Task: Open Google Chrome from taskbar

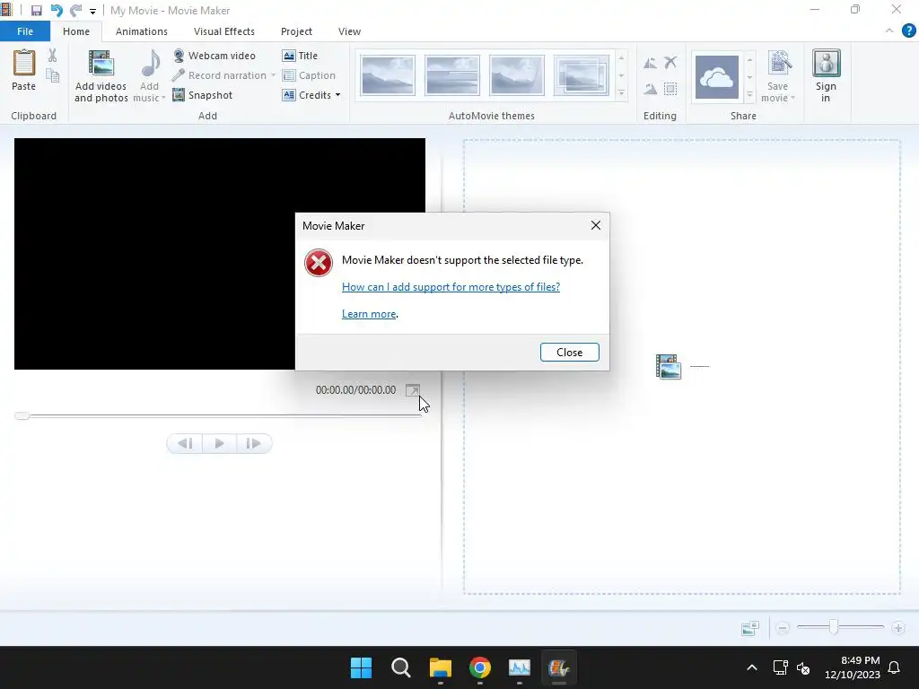Action: [480, 667]
